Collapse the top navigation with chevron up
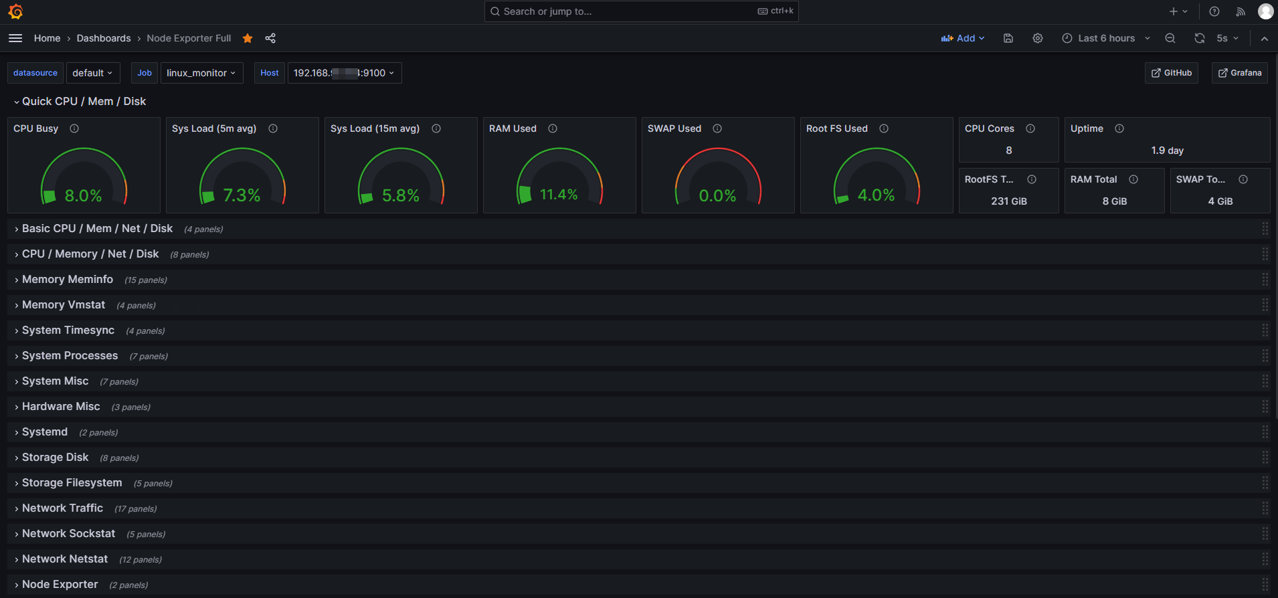This screenshot has width=1278, height=598. coord(1265,39)
